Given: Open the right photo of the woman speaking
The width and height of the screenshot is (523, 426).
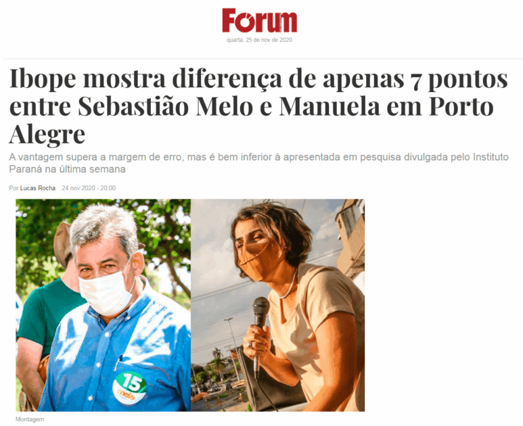Looking at the screenshot, I should click(277, 305).
